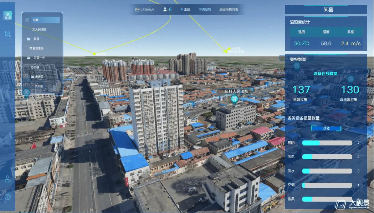Select 九兴区 in the location tree
374x213 pixels.
tap(39, 86)
